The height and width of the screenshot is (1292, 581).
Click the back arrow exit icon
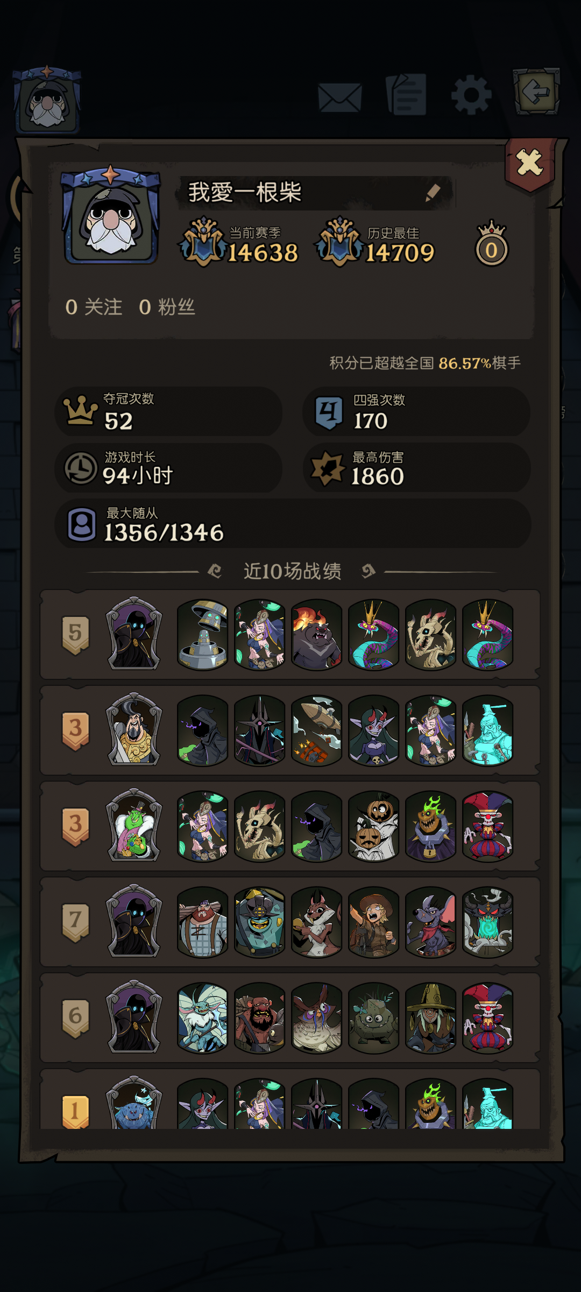tap(536, 91)
